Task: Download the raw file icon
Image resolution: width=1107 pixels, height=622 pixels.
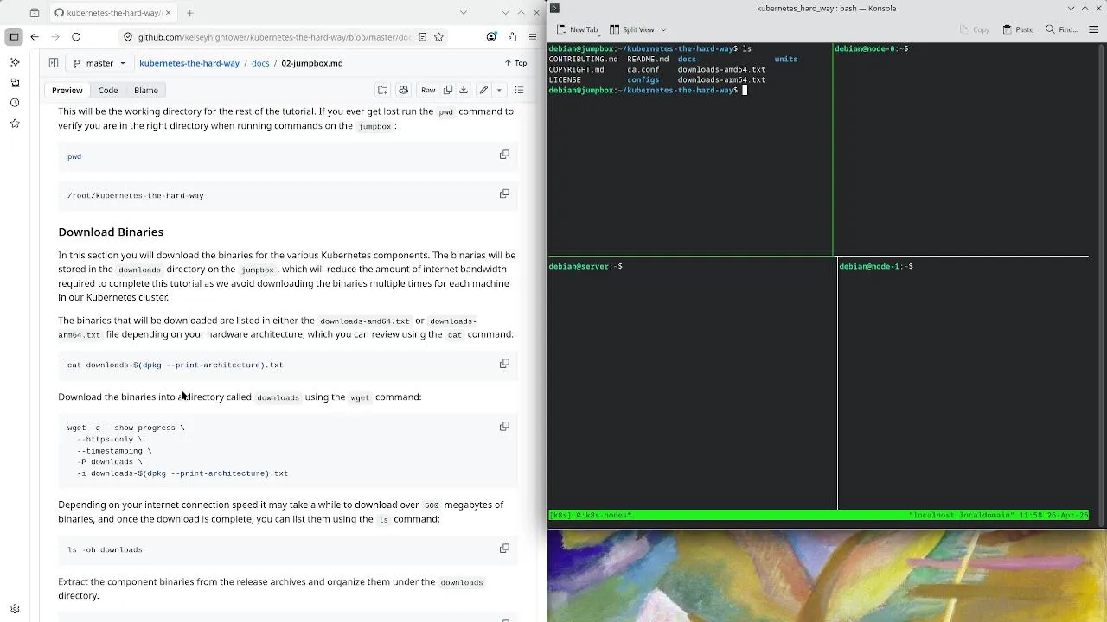Action: 464,90
